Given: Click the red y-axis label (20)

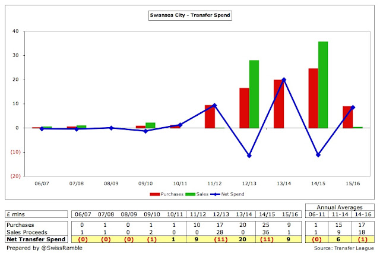Looking at the screenshot, I should pyautogui.click(x=15, y=176).
